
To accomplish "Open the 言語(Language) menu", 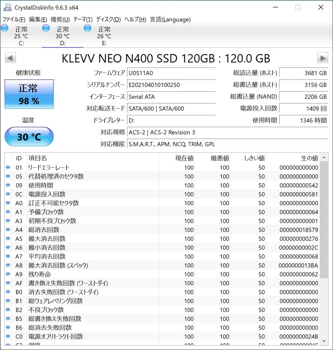I will coord(170,20).
